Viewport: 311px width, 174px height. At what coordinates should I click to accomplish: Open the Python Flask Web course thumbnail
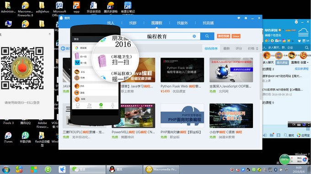click(x=182, y=70)
